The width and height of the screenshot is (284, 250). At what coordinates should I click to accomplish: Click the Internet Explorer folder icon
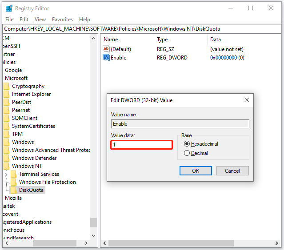pos(6,94)
